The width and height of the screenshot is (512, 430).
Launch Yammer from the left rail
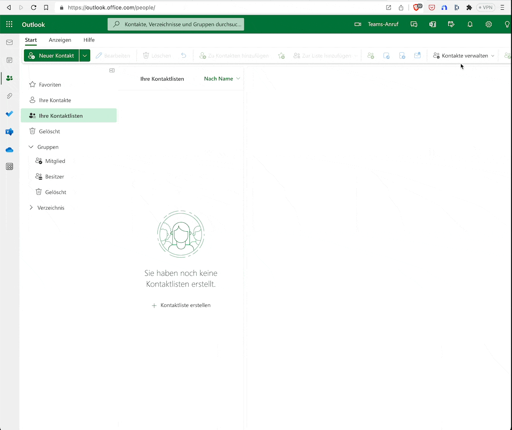[9, 132]
